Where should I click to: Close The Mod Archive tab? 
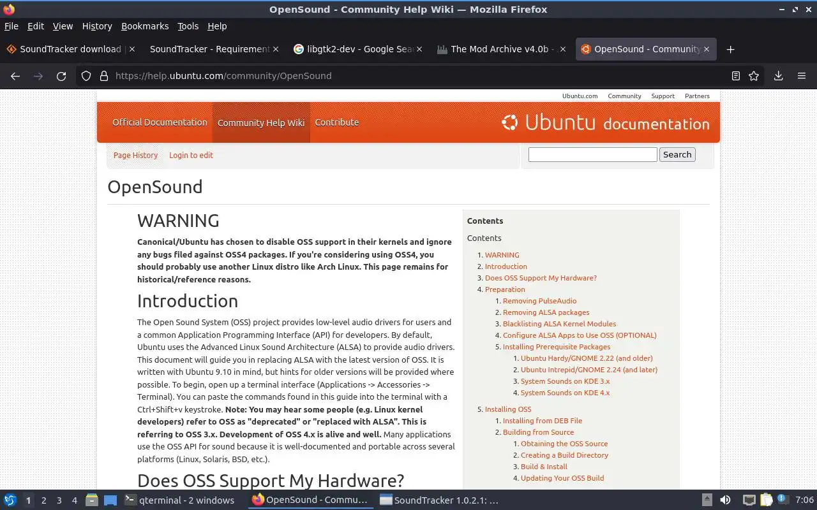(562, 49)
